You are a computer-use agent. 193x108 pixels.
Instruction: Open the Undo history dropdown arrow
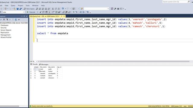click(x=65, y=9)
